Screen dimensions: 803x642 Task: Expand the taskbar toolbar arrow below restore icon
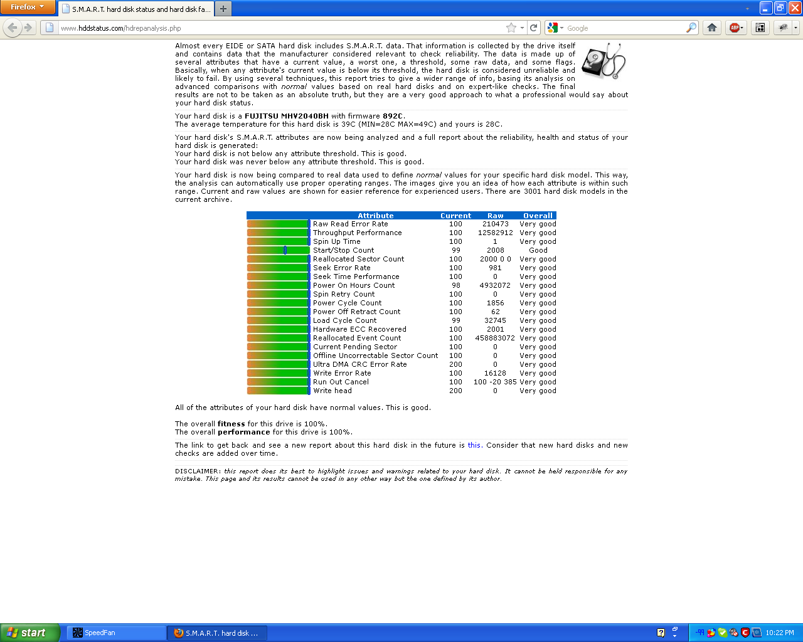675,636
